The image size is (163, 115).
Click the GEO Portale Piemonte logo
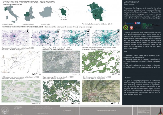click(151, 26)
